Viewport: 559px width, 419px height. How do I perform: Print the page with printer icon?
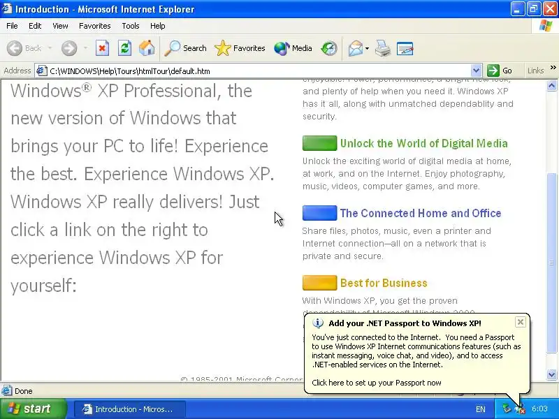tap(382, 48)
